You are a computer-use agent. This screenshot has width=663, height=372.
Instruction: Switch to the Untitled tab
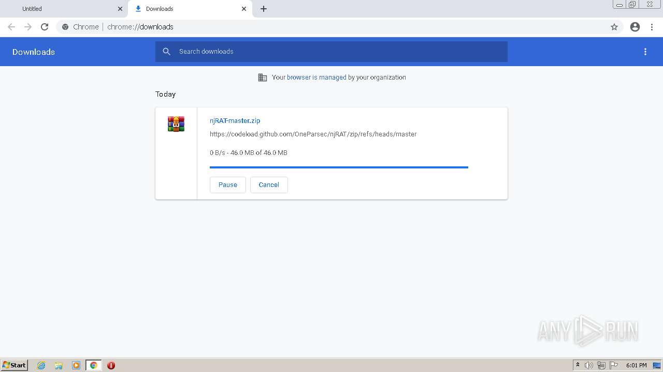pyautogui.click(x=64, y=9)
